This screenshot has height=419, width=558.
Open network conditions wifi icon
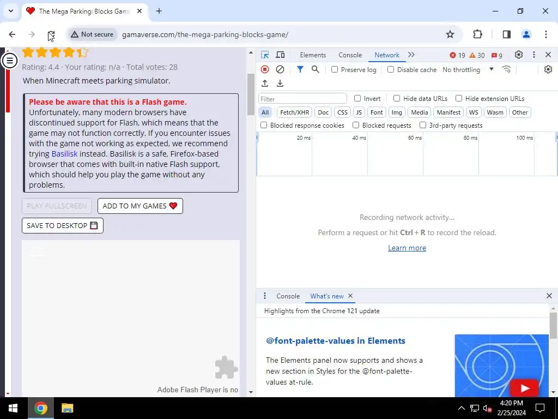[506, 69]
